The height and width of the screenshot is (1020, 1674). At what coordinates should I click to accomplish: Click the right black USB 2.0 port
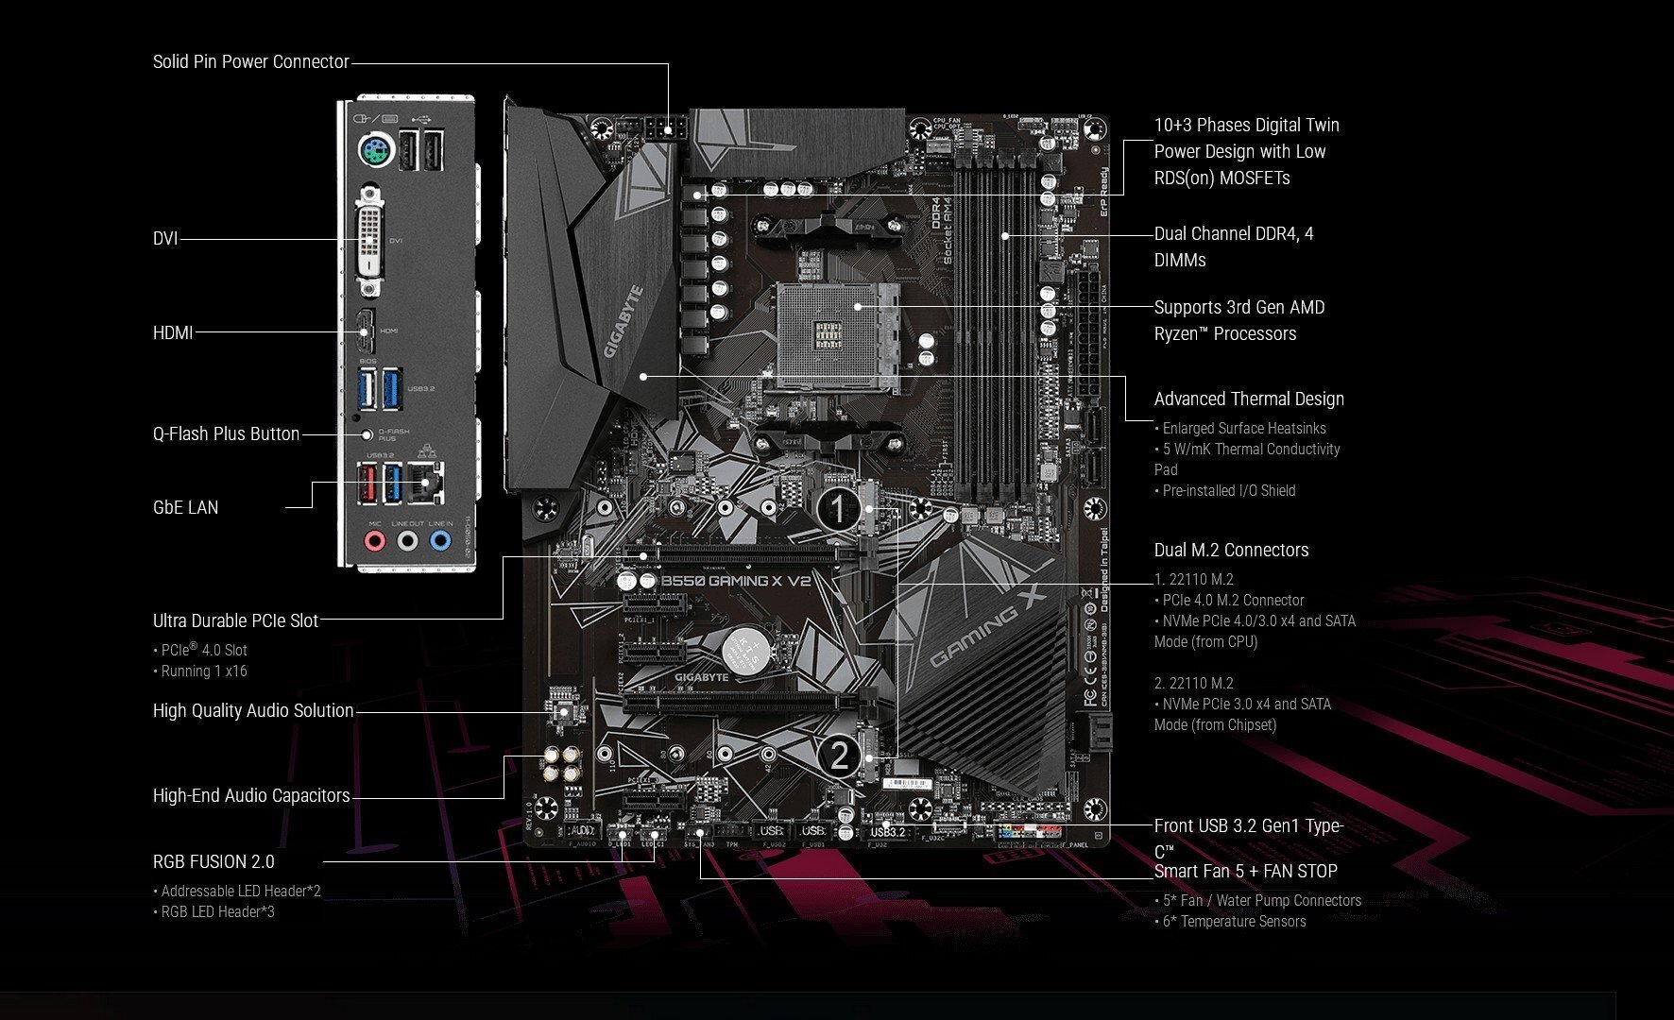coord(433,149)
